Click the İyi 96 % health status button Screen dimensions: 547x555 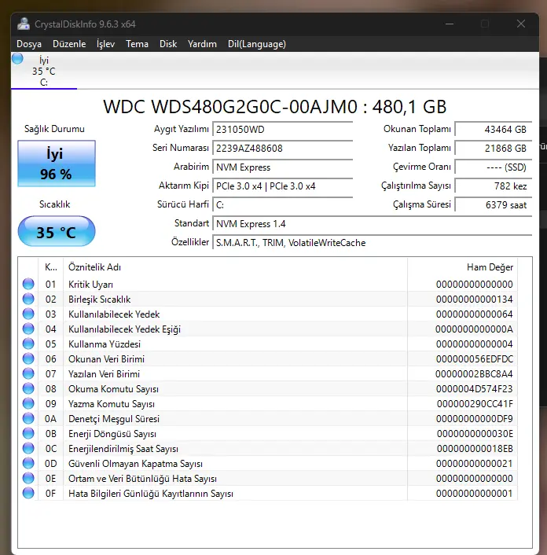click(x=57, y=164)
